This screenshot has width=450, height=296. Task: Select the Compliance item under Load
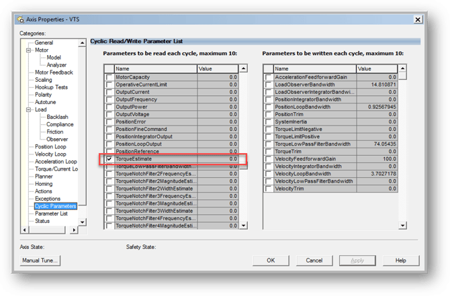(x=60, y=124)
